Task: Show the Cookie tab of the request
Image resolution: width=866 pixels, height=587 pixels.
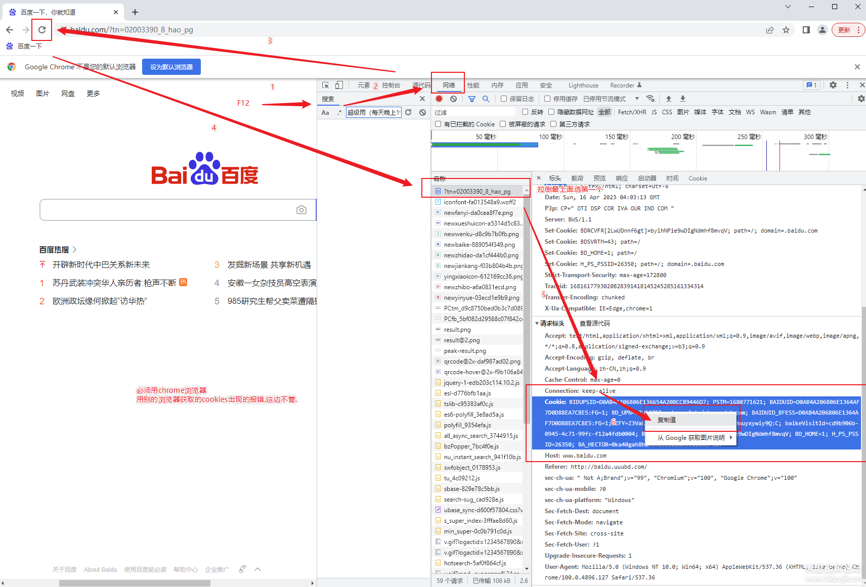Action: [698, 178]
